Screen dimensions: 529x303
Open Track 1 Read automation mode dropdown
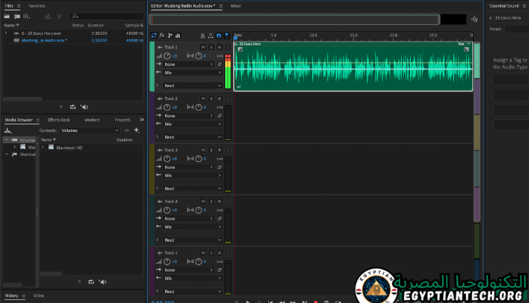193,86
